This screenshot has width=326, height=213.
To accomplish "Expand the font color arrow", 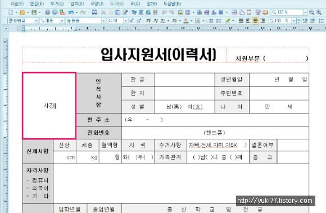I will click(191, 21).
